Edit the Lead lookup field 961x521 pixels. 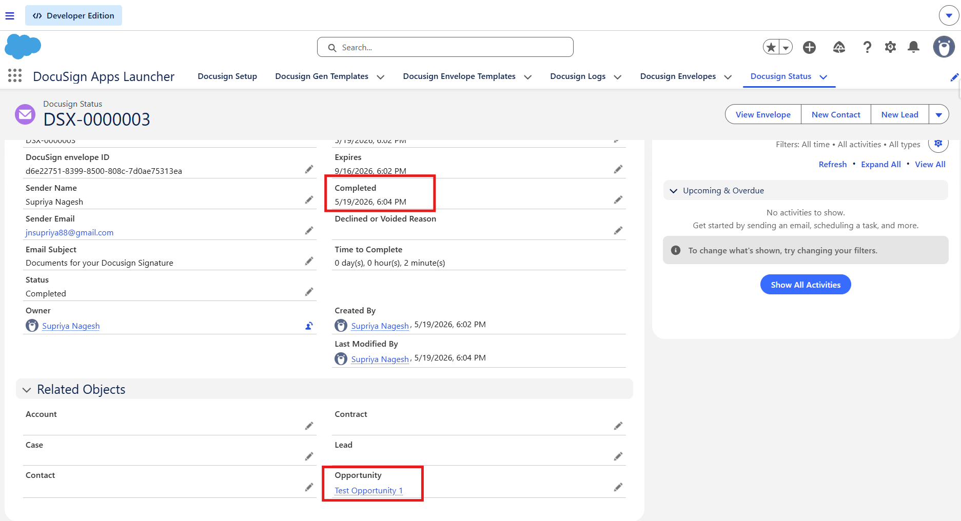click(x=618, y=456)
